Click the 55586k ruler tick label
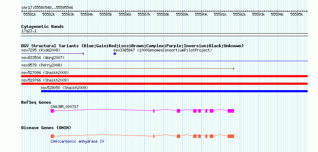Screen dimensions: 318x152 (125, 14)
